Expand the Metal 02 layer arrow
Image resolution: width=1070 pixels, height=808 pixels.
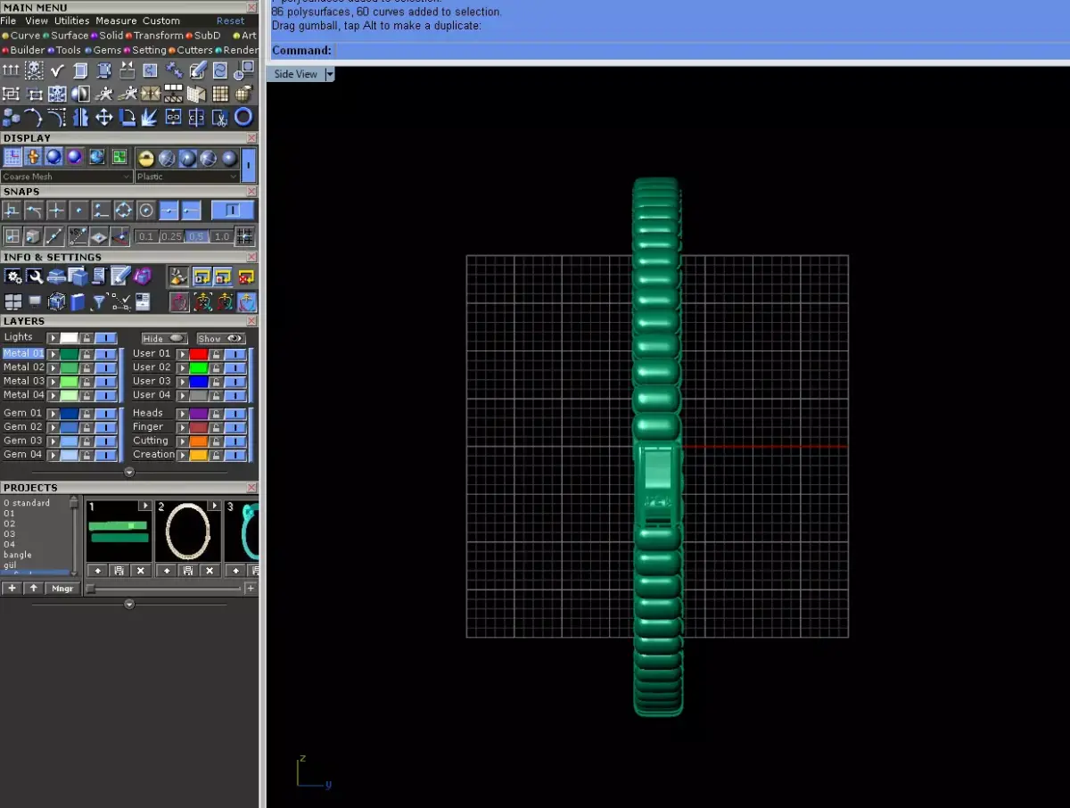53,367
